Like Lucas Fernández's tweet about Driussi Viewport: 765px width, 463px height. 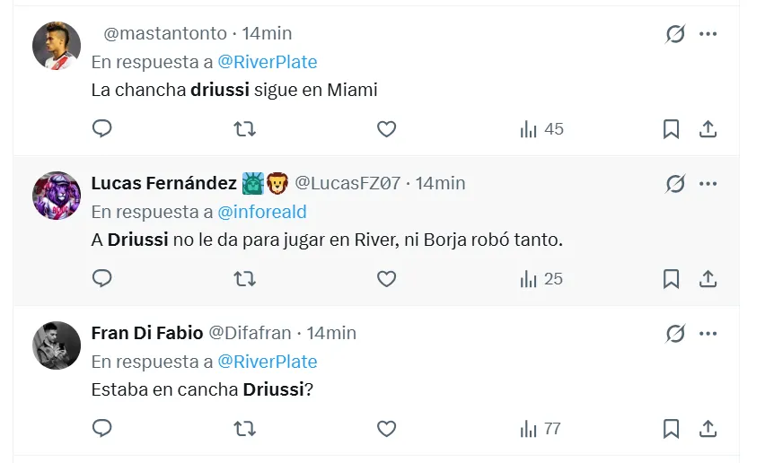tap(386, 279)
